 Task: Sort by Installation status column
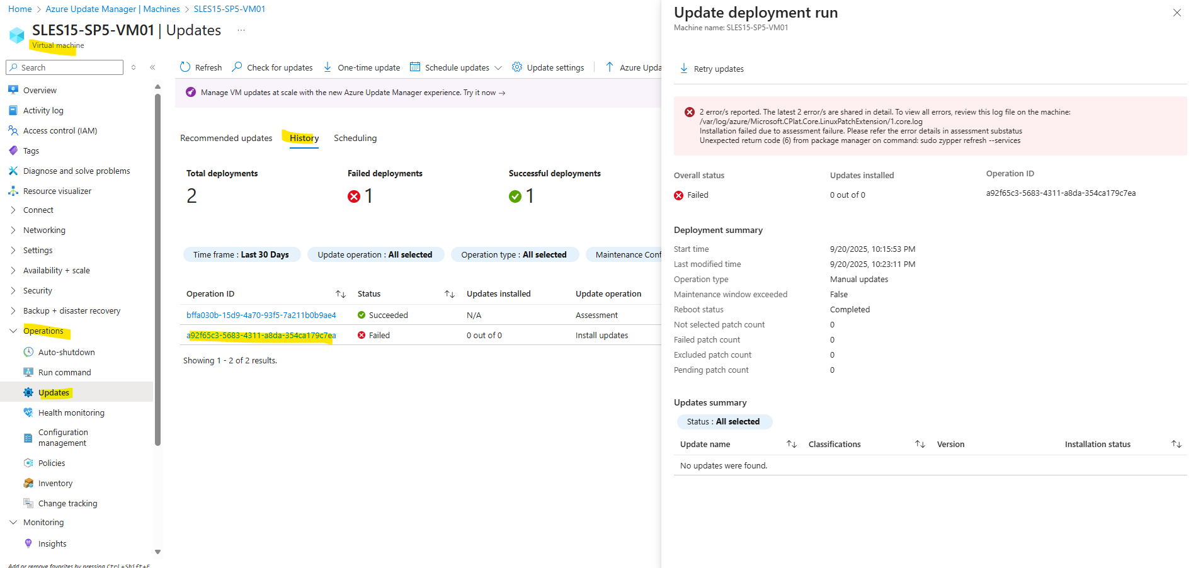coord(1177,444)
